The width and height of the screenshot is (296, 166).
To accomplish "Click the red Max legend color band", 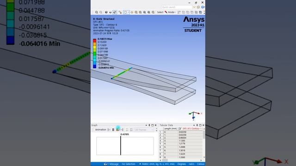I will pyautogui.click(x=94, y=40).
